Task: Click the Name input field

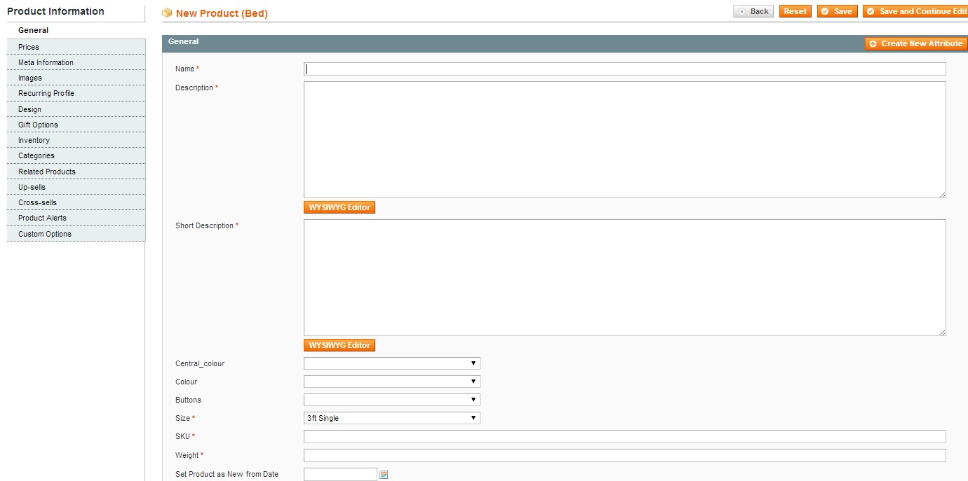Action: pyautogui.click(x=624, y=69)
